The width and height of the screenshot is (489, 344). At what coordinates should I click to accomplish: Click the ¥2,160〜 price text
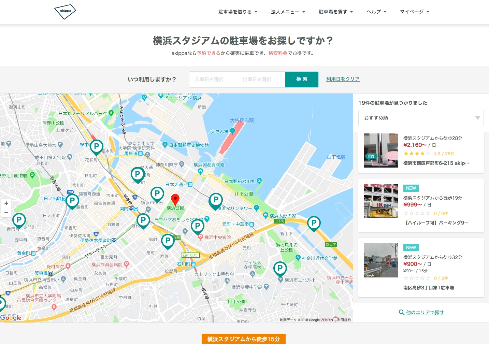coord(415,145)
